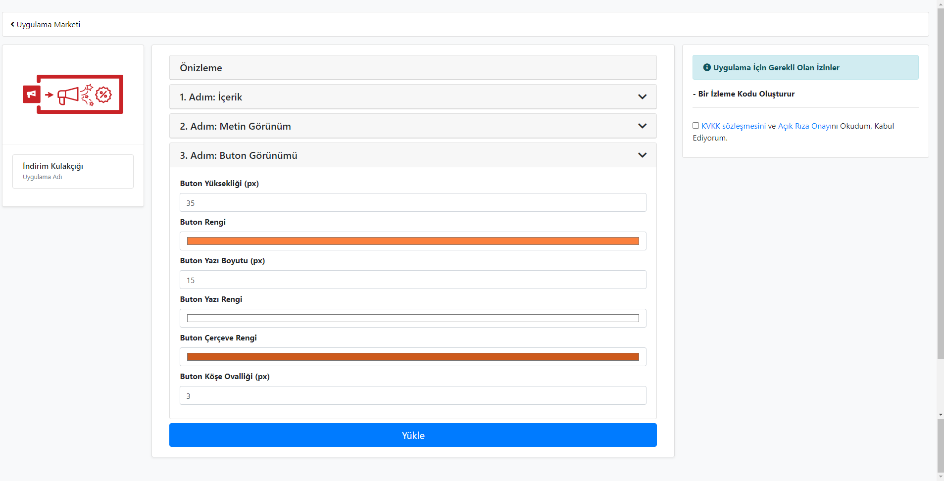Image resolution: width=944 pixels, height=481 pixels.
Task: Open the Buton Çerçeve Rengi color picker
Action: [x=413, y=357]
